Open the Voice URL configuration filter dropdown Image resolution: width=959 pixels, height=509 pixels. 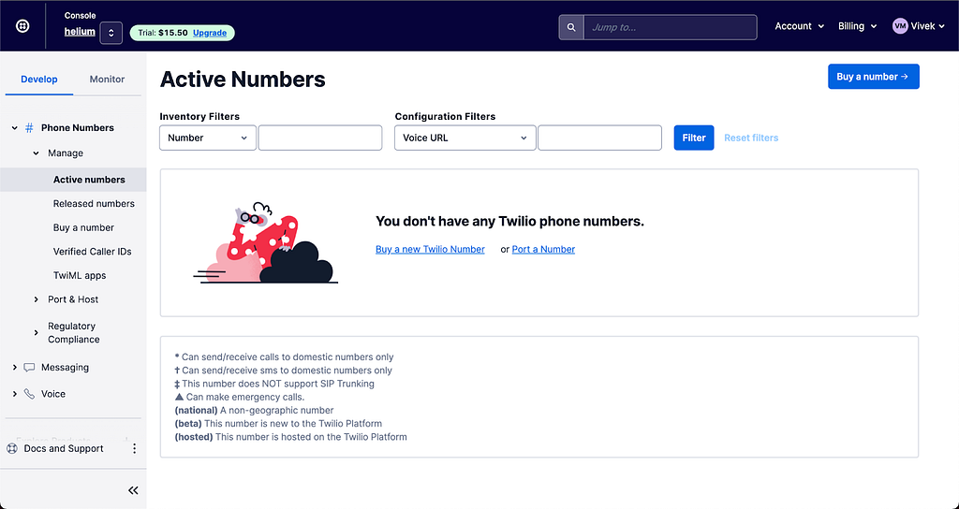(x=465, y=138)
